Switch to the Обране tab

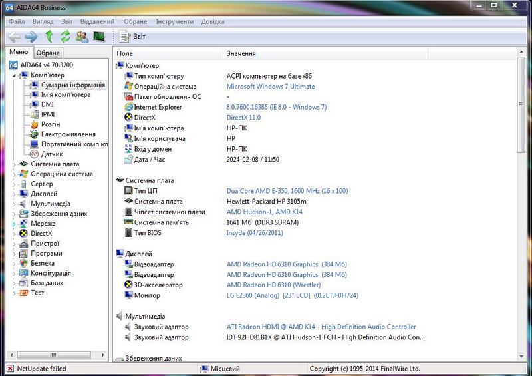click(x=48, y=53)
